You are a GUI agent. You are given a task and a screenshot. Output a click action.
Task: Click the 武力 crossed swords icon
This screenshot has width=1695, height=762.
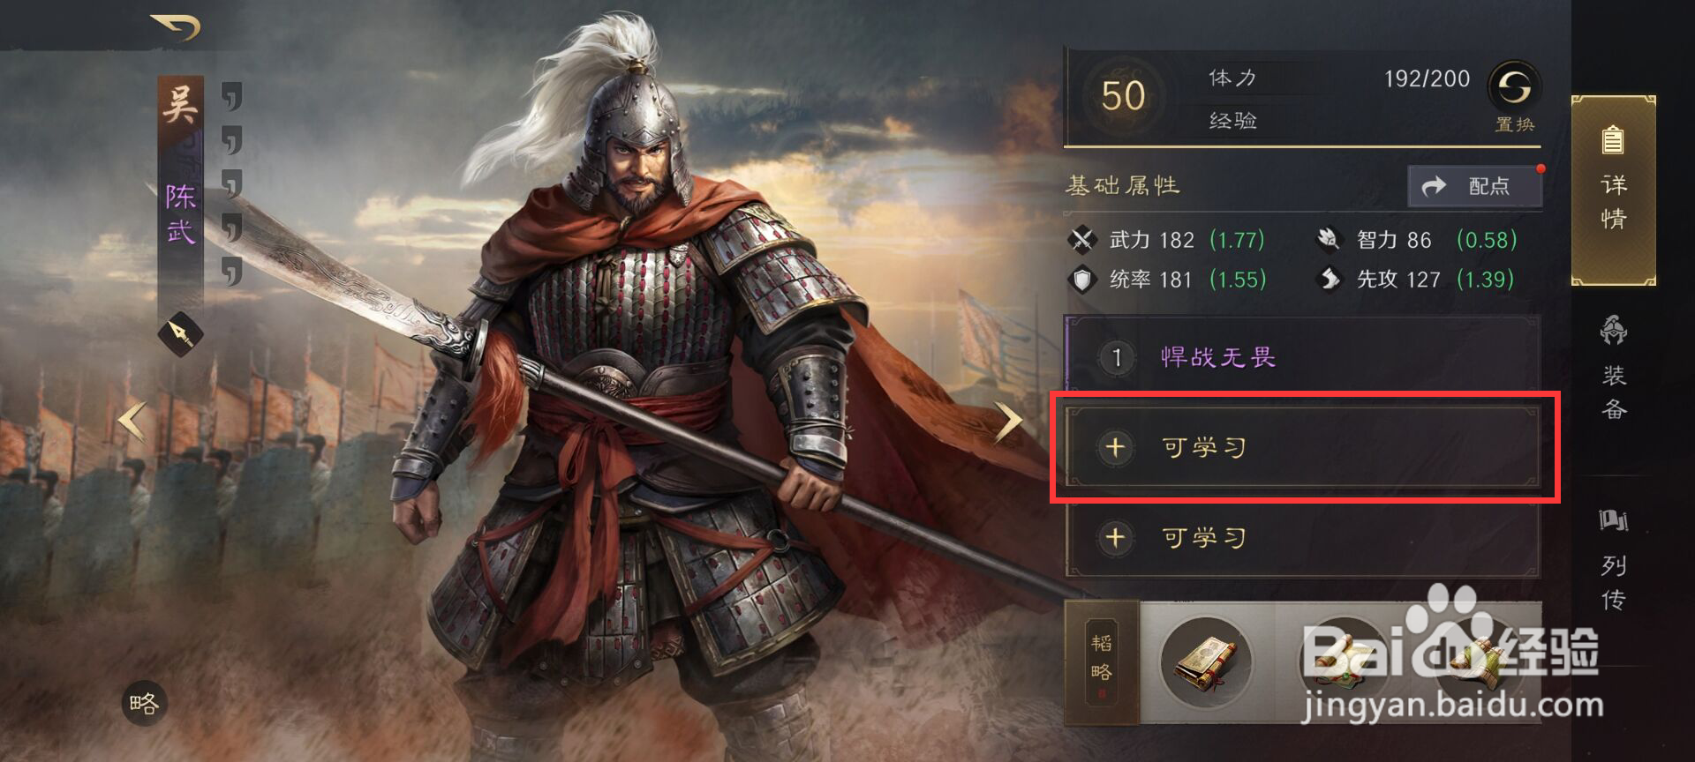tap(1081, 239)
